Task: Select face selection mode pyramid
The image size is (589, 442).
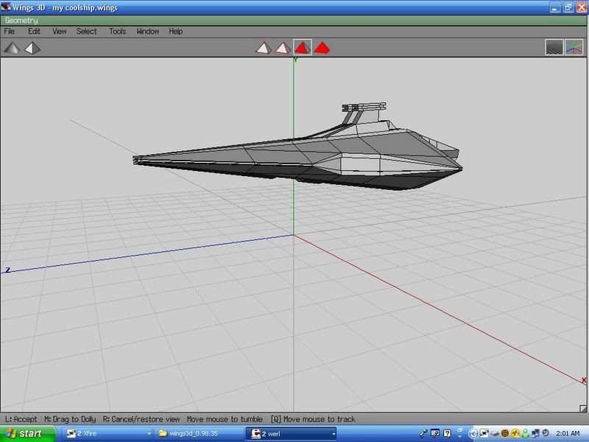Action: [x=303, y=48]
